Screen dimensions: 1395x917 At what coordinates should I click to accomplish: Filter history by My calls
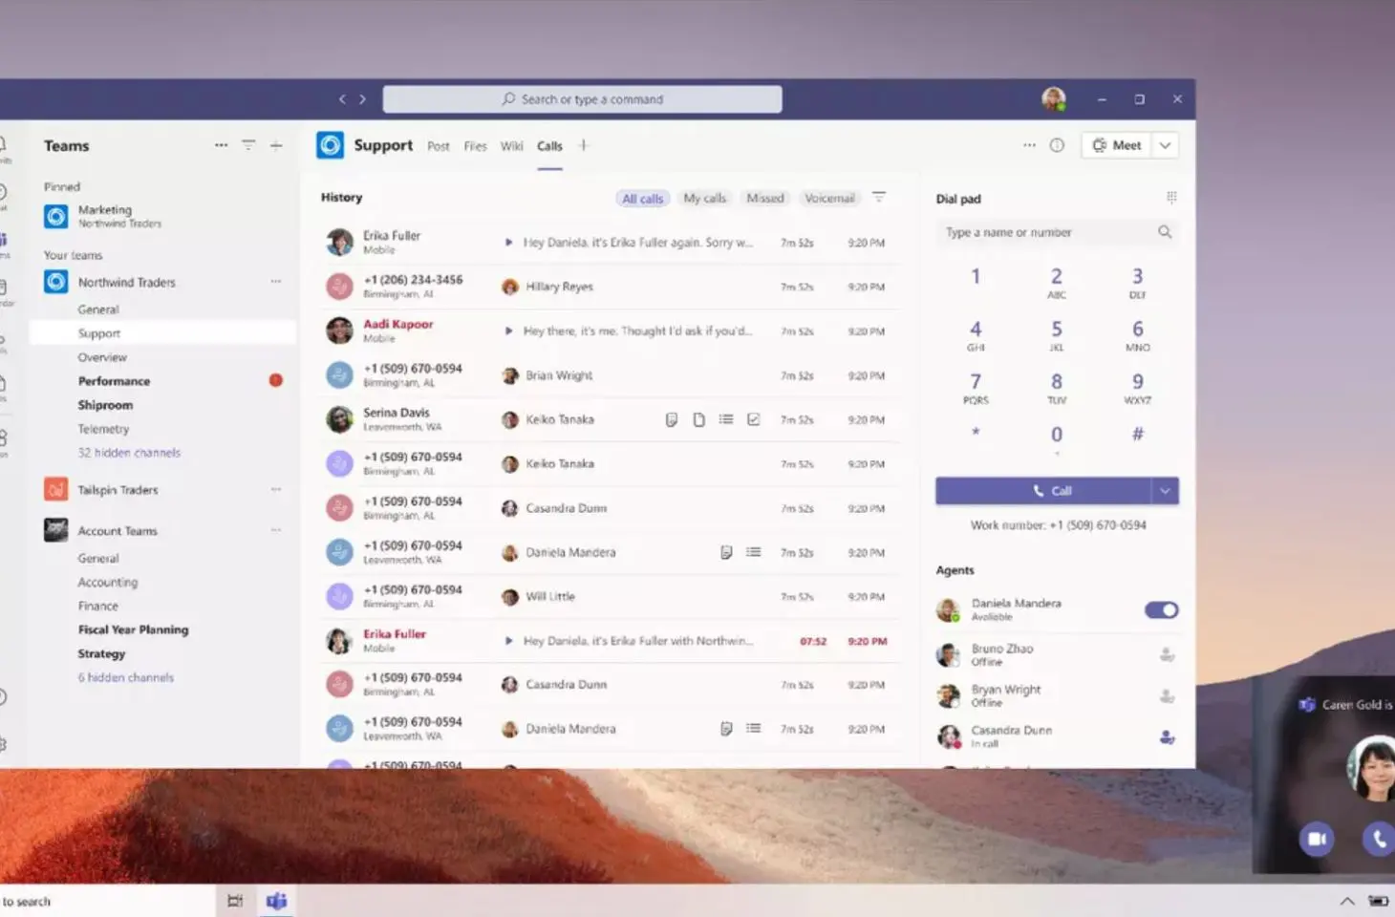[705, 198]
